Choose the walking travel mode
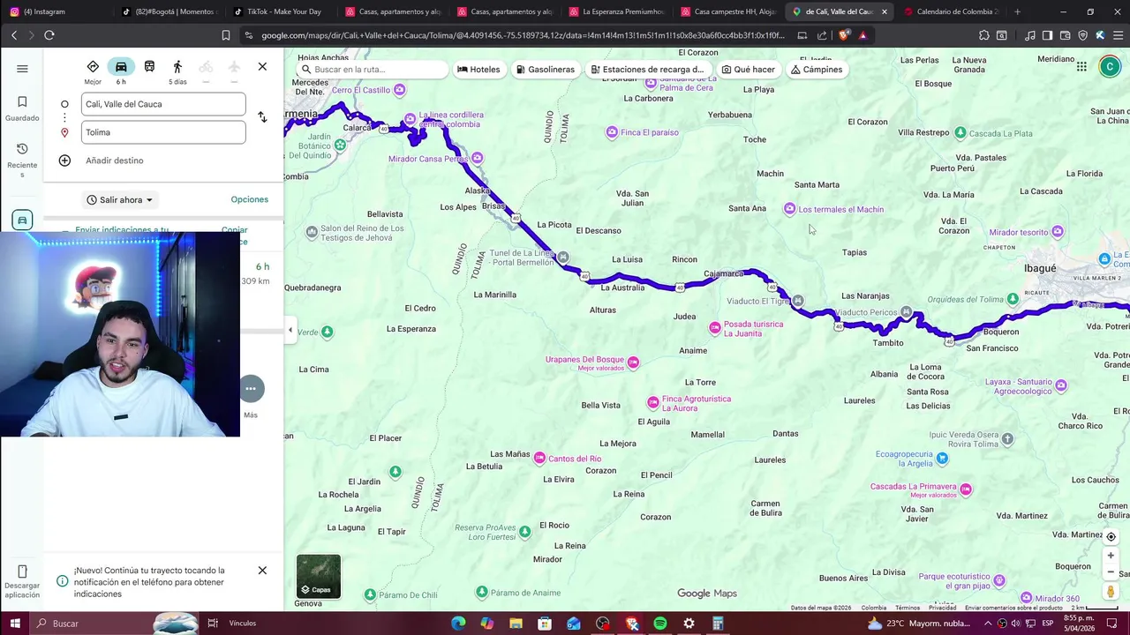The width and height of the screenshot is (1130, 635). tap(177, 67)
